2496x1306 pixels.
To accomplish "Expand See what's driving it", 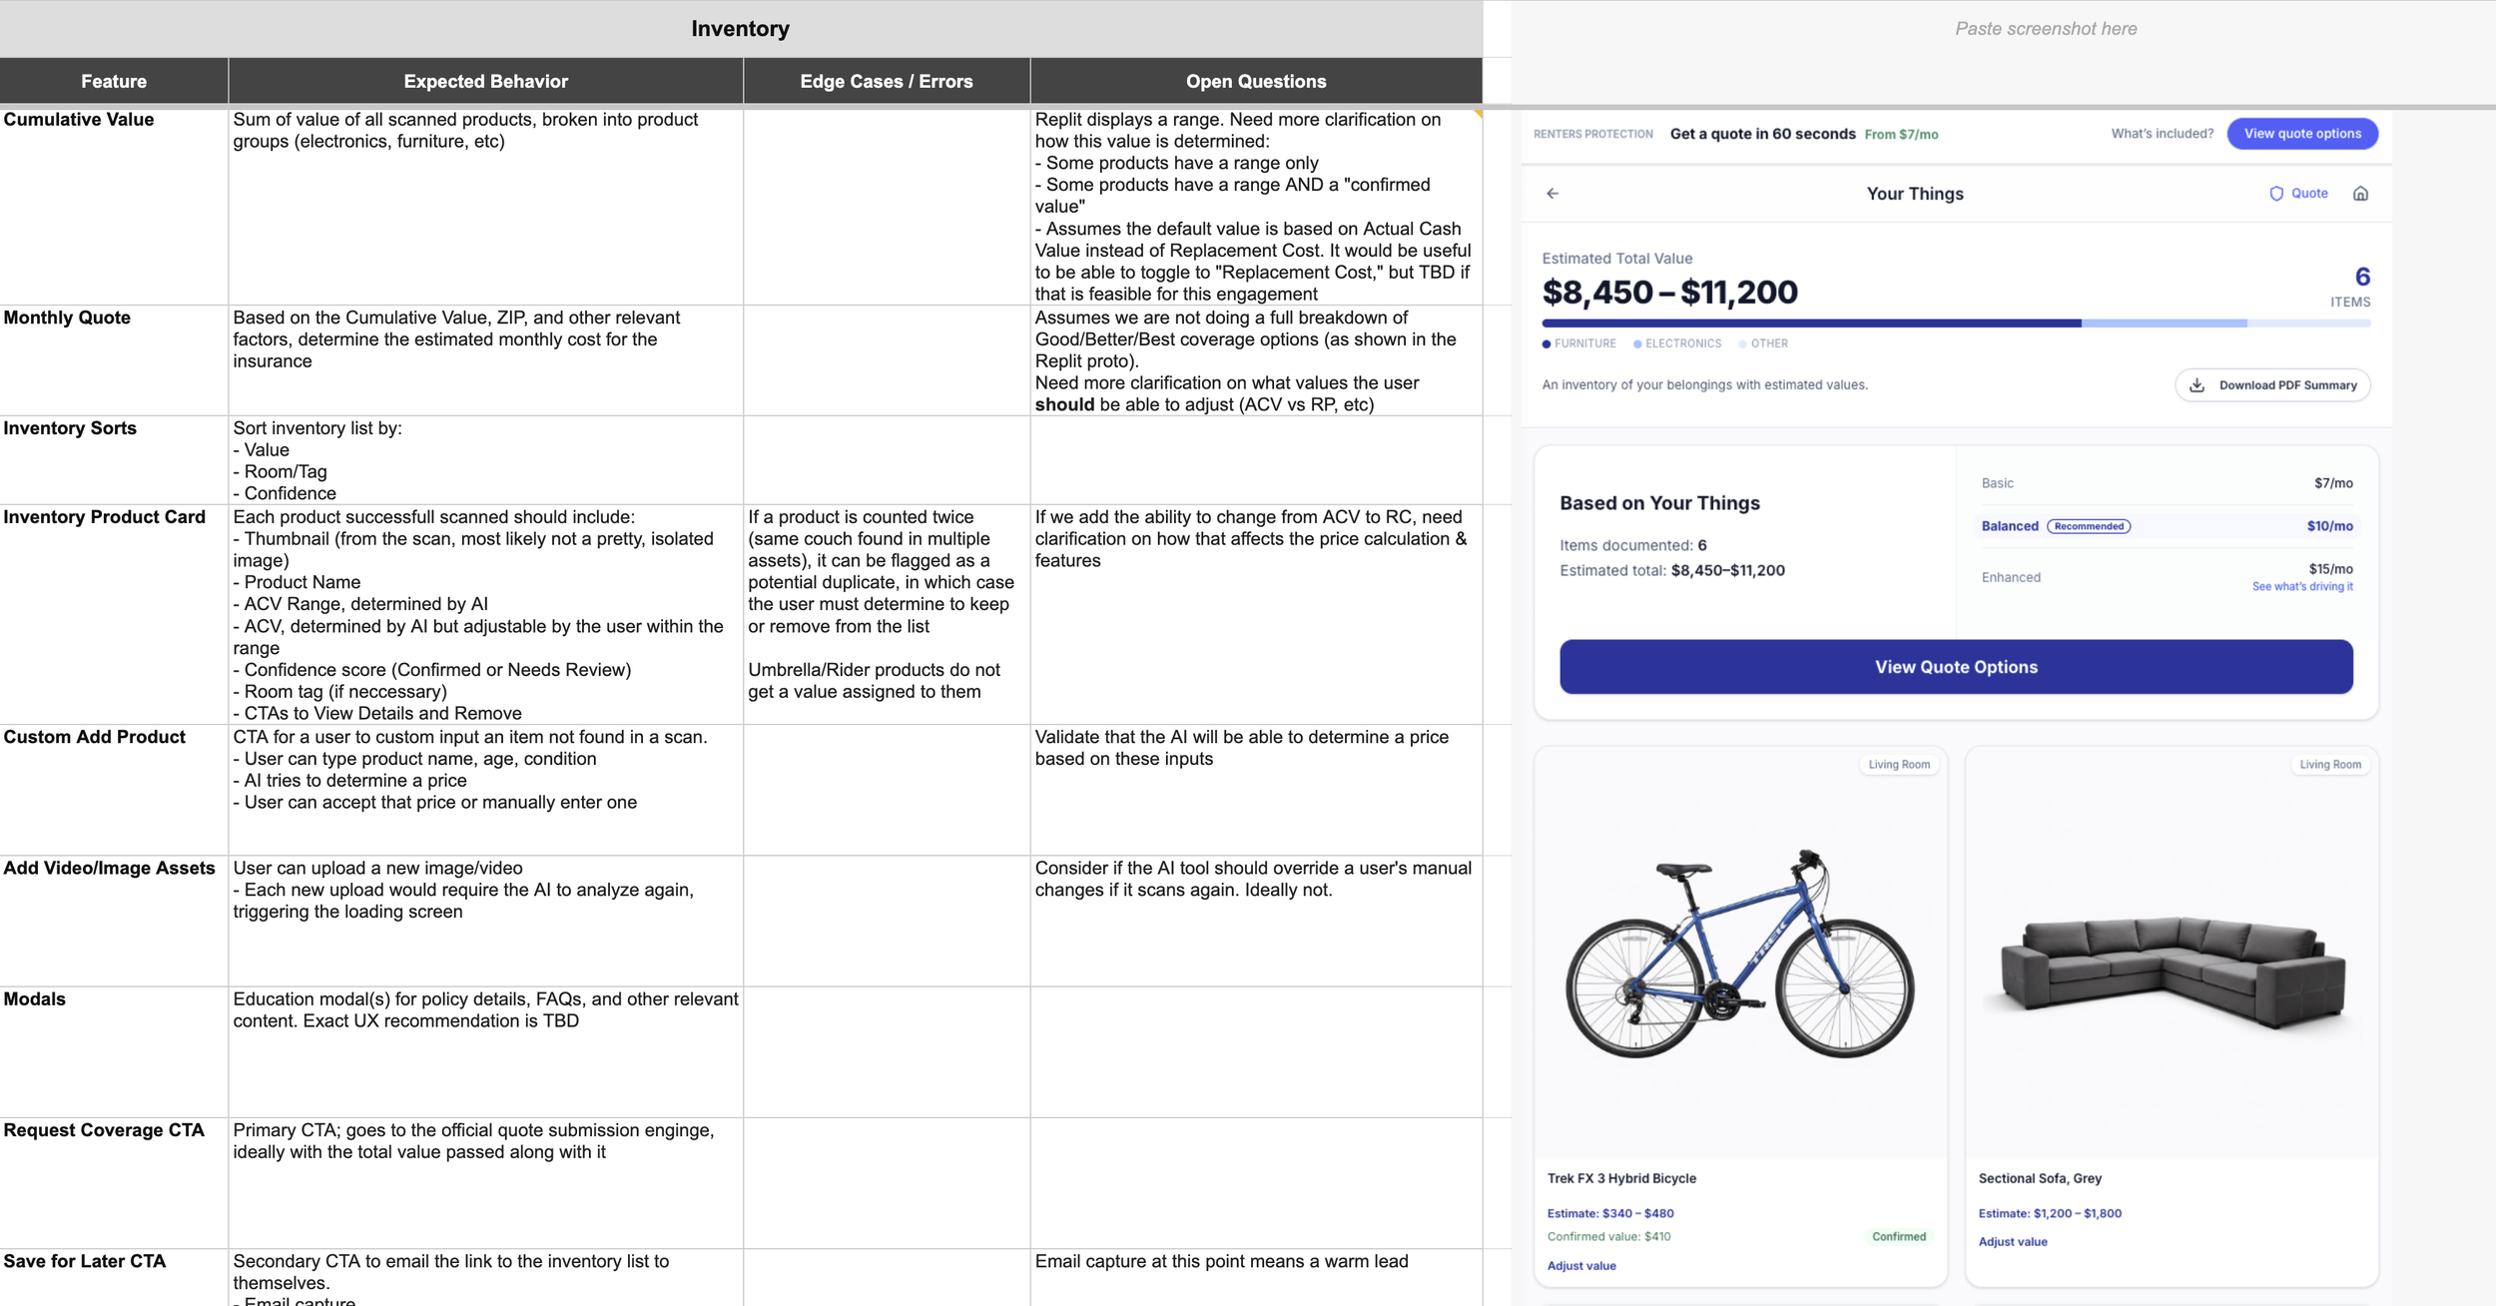I will (2302, 587).
